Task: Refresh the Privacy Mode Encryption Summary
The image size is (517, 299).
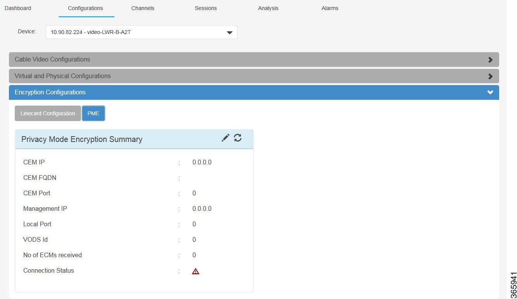Action: [x=238, y=138]
